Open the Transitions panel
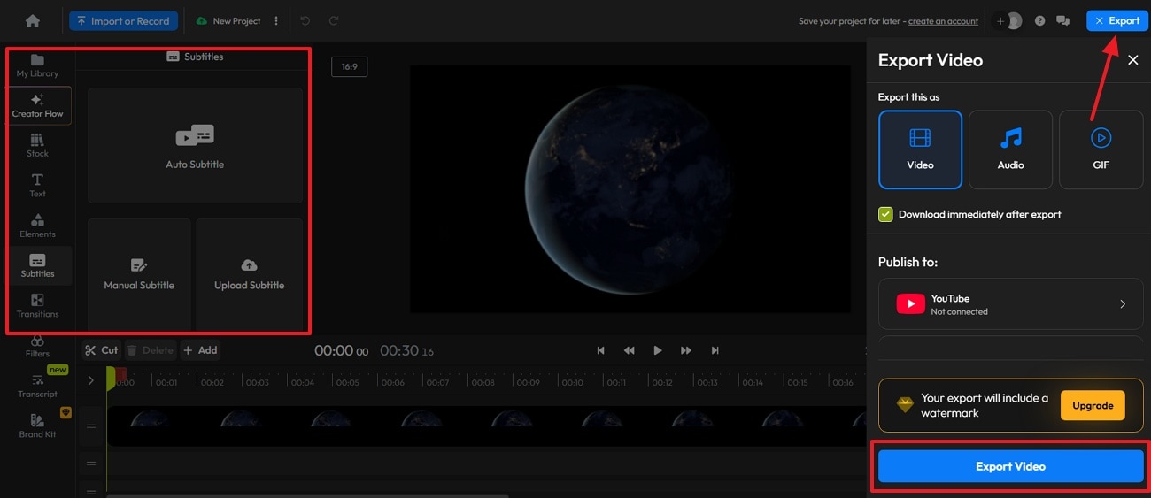 (37, 306)
